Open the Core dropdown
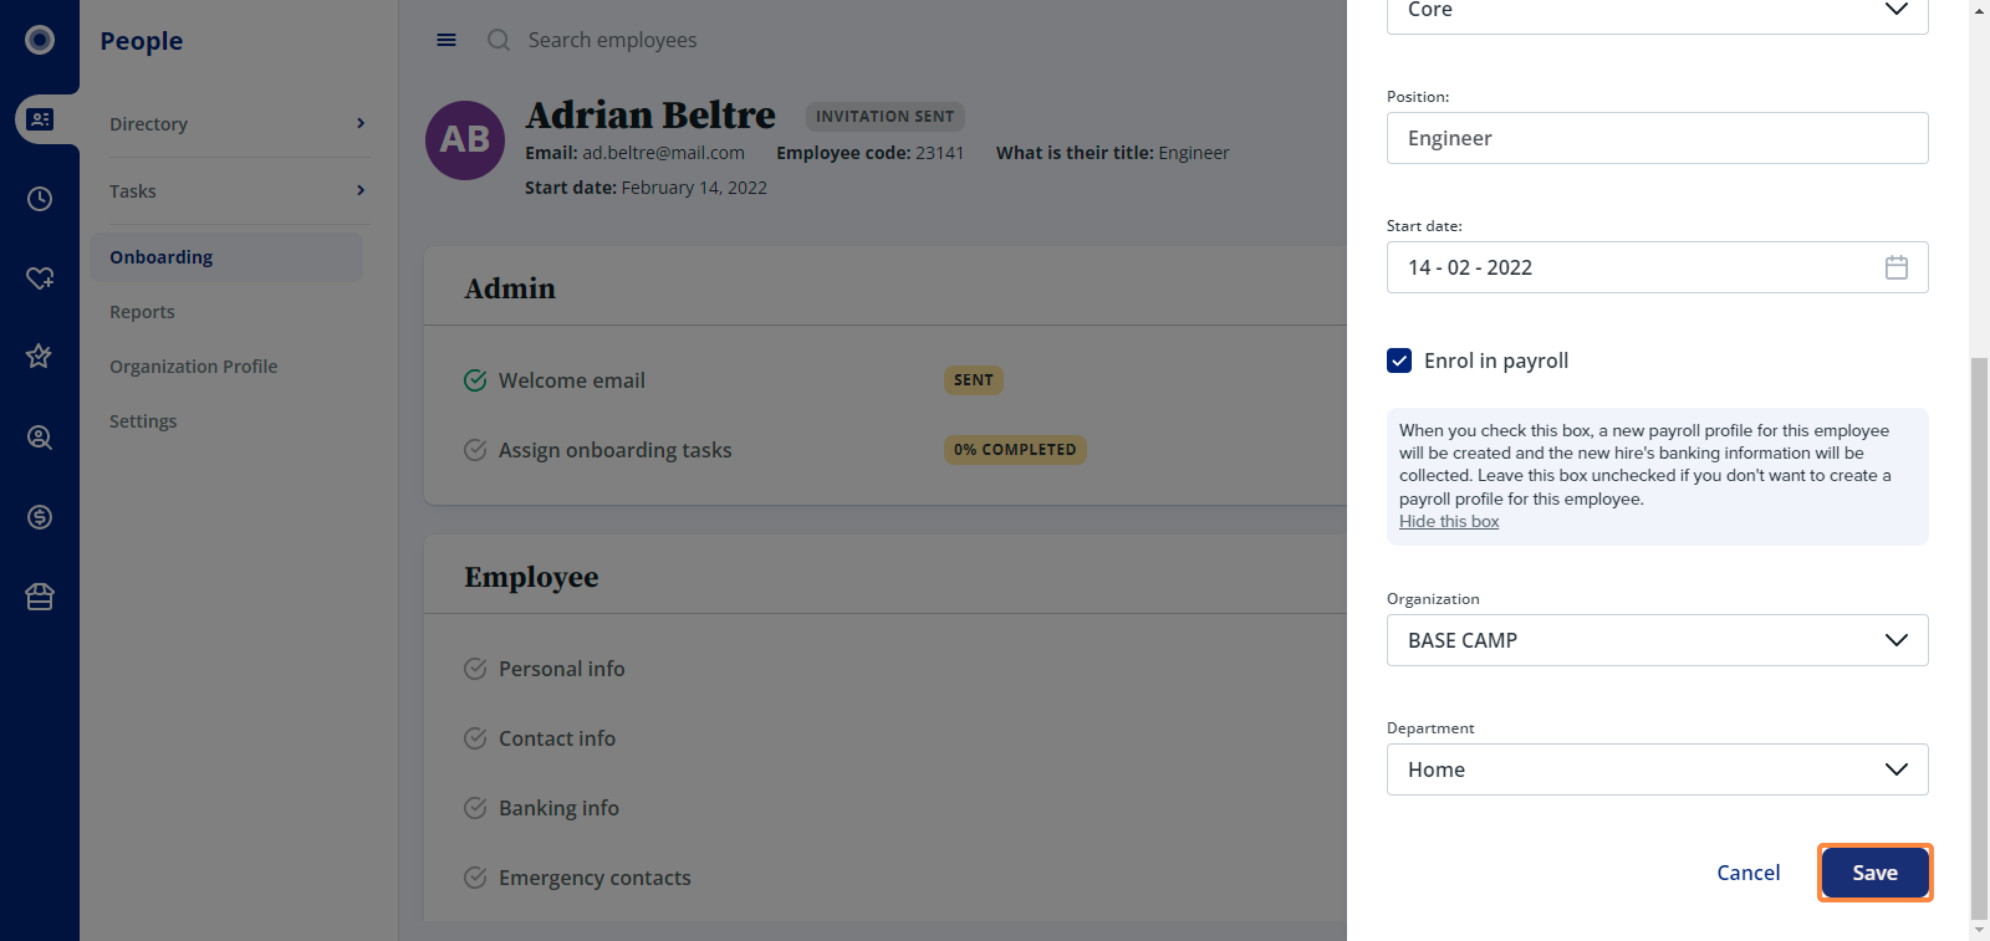Screen dimensions: 1990x941 [1657, 11]
